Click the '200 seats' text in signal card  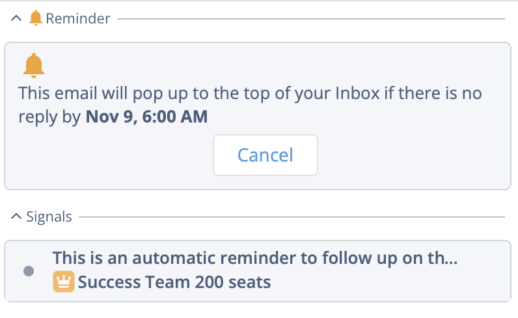pos(233,282)
